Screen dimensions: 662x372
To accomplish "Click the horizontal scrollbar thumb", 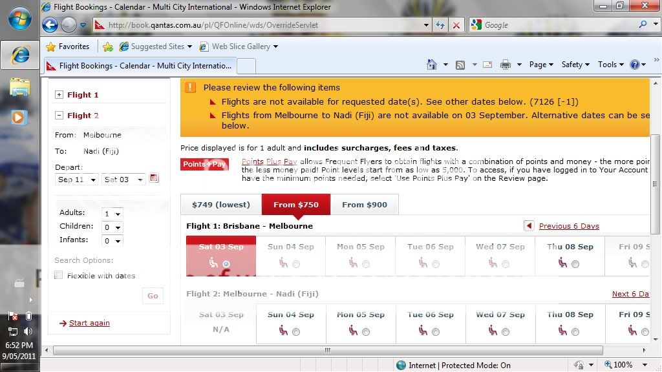I will (328, 350).
